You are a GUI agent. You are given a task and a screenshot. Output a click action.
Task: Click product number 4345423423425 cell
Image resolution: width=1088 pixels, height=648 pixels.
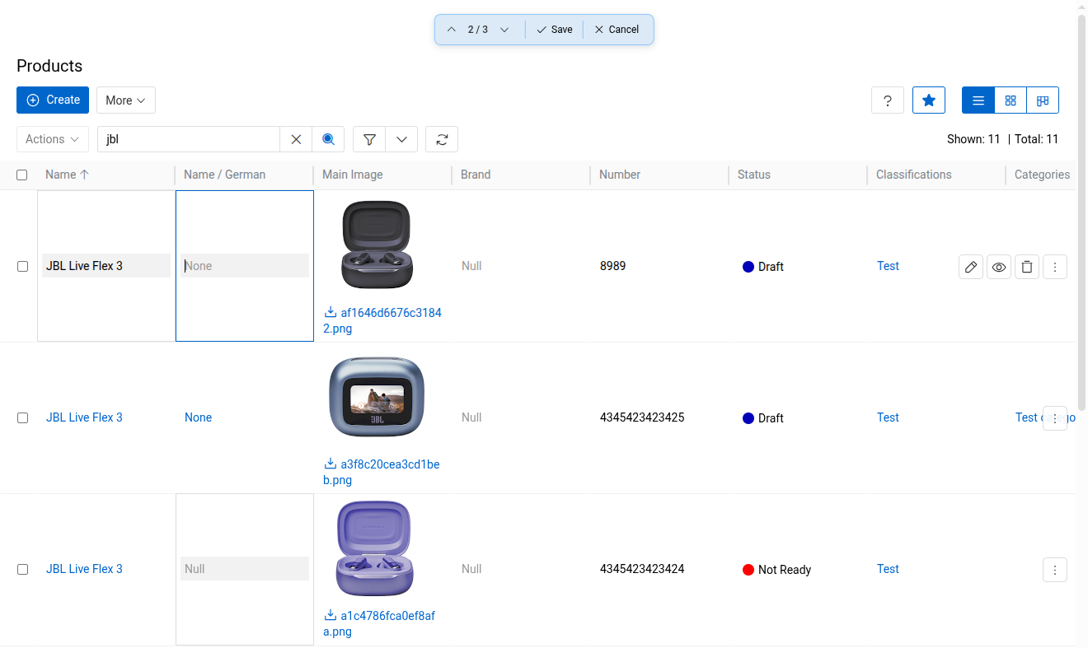coord(642,417)
